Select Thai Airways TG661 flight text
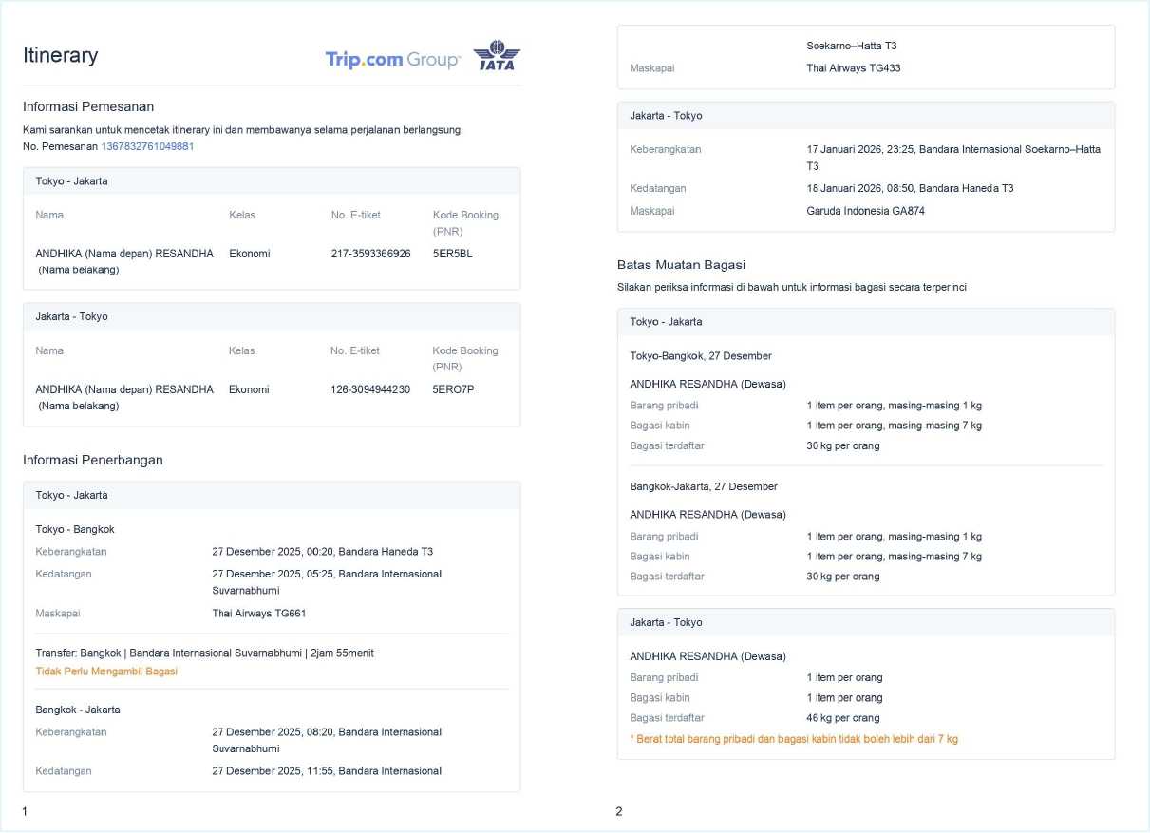This screenshot has height=833, width=1150. tap(258, 614)
